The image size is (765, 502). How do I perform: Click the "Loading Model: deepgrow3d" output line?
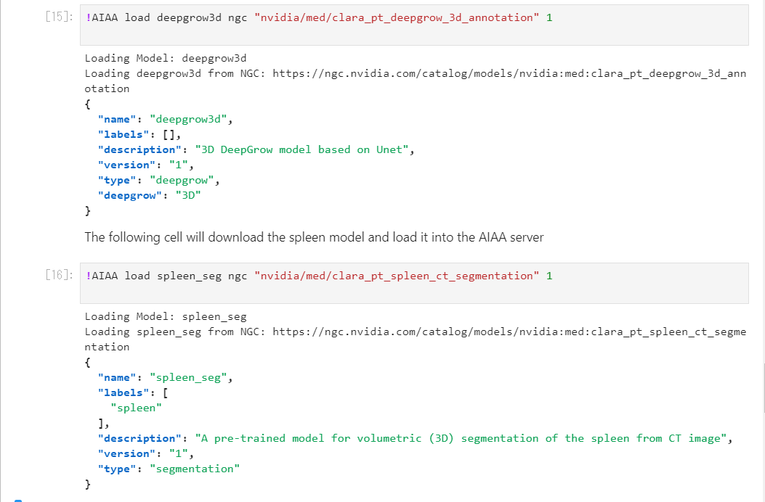166,58
